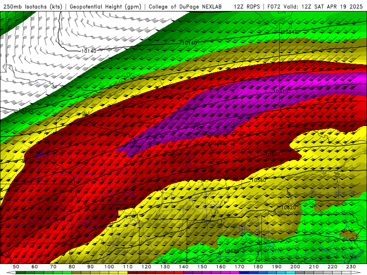
Task: Click the 190 kts color scale label
Action: click(x=277, y=267)
